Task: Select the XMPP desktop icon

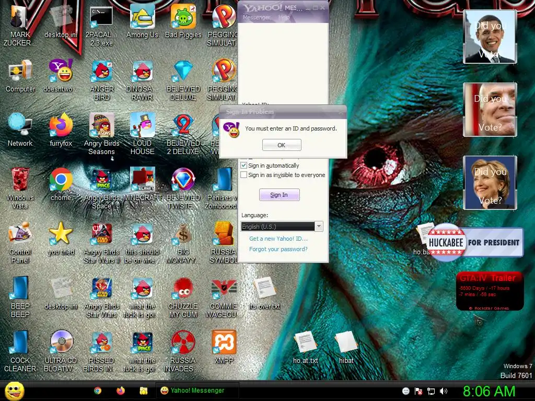Action: 224,347
